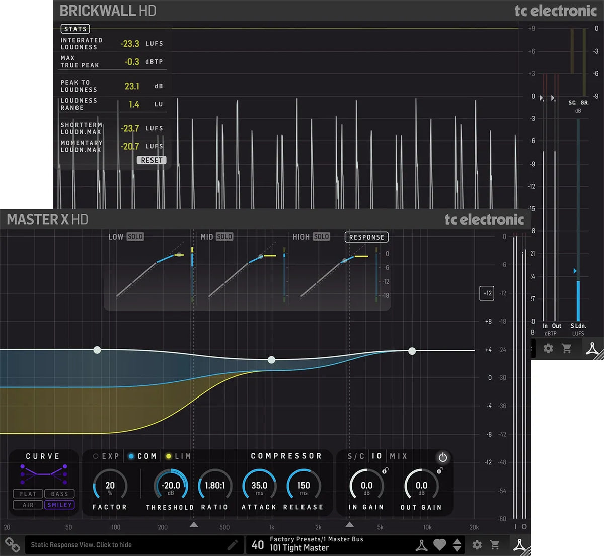Image resolution: width=604 pixels, height=556 pixels.
Task: Step to next preset with down arrow
Action: point(457,548)
